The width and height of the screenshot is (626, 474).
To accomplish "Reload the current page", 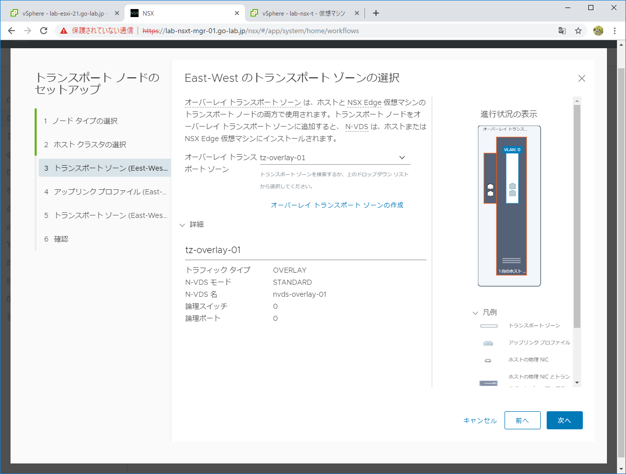I will coord(44,31).
